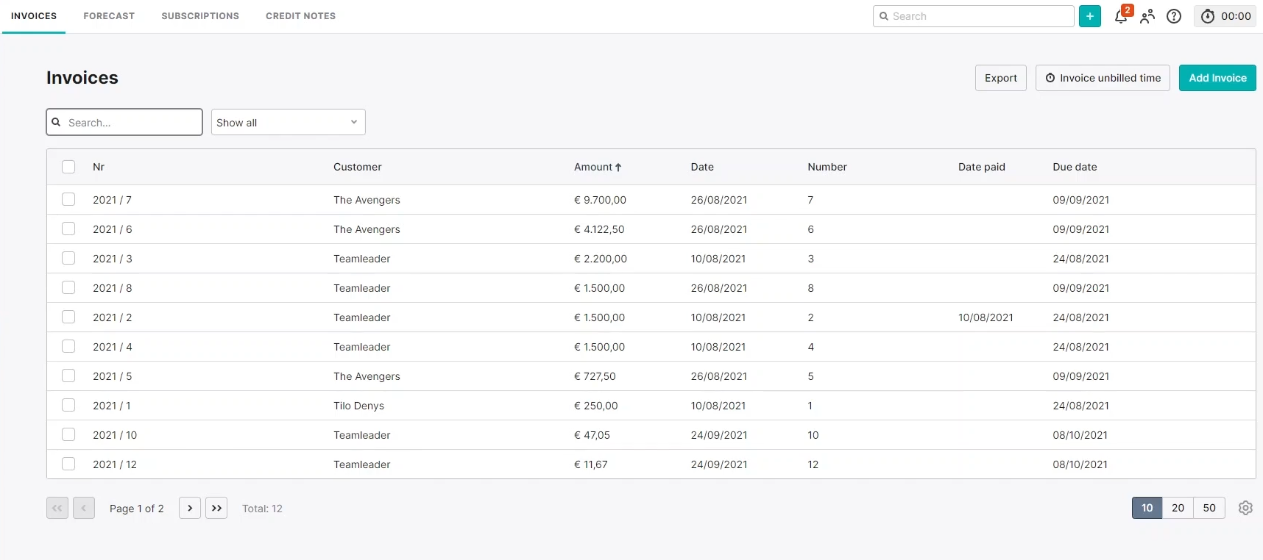Check the box for invoice 2021 / 12
1263x560 pixels.
[x=68, y=464]
